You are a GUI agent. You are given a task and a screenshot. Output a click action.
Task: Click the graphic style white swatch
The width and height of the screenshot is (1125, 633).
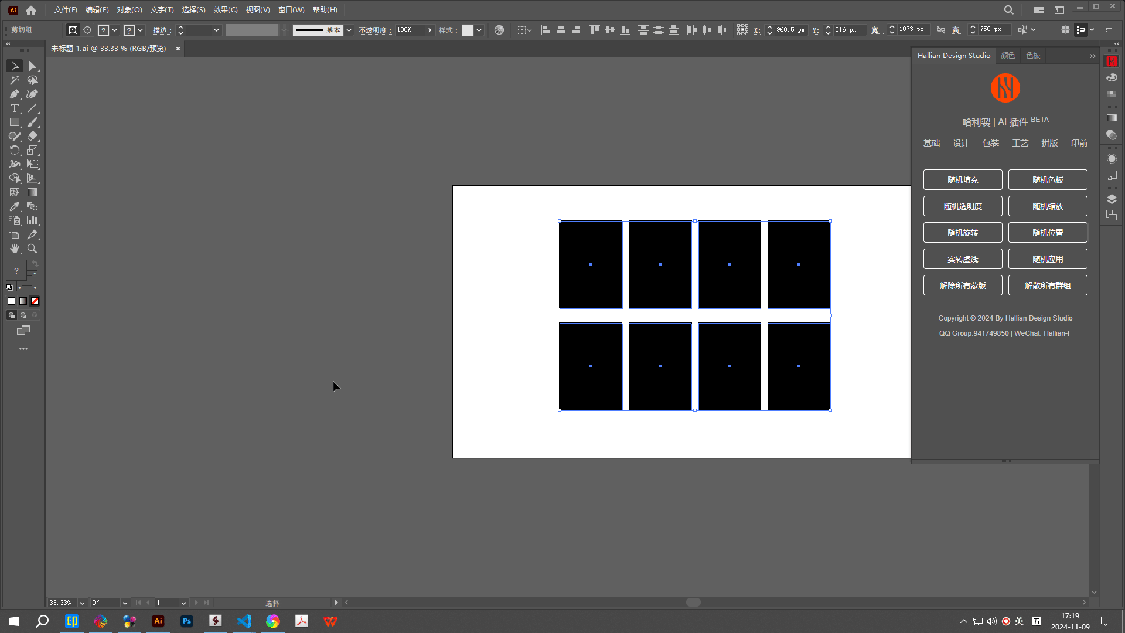468,30
